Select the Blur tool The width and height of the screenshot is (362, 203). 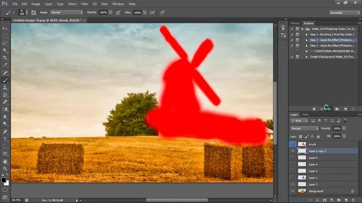pos(5,117)
